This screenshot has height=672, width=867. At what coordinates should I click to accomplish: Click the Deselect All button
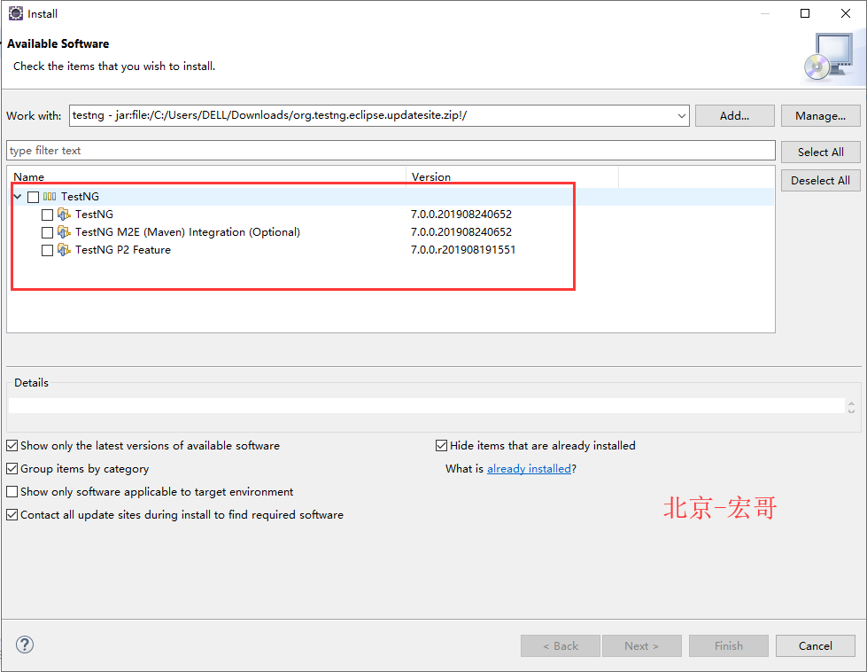tap(821, 181)
